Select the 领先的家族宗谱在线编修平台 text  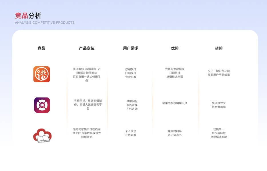pyautogui.click(x=87, y=133)
